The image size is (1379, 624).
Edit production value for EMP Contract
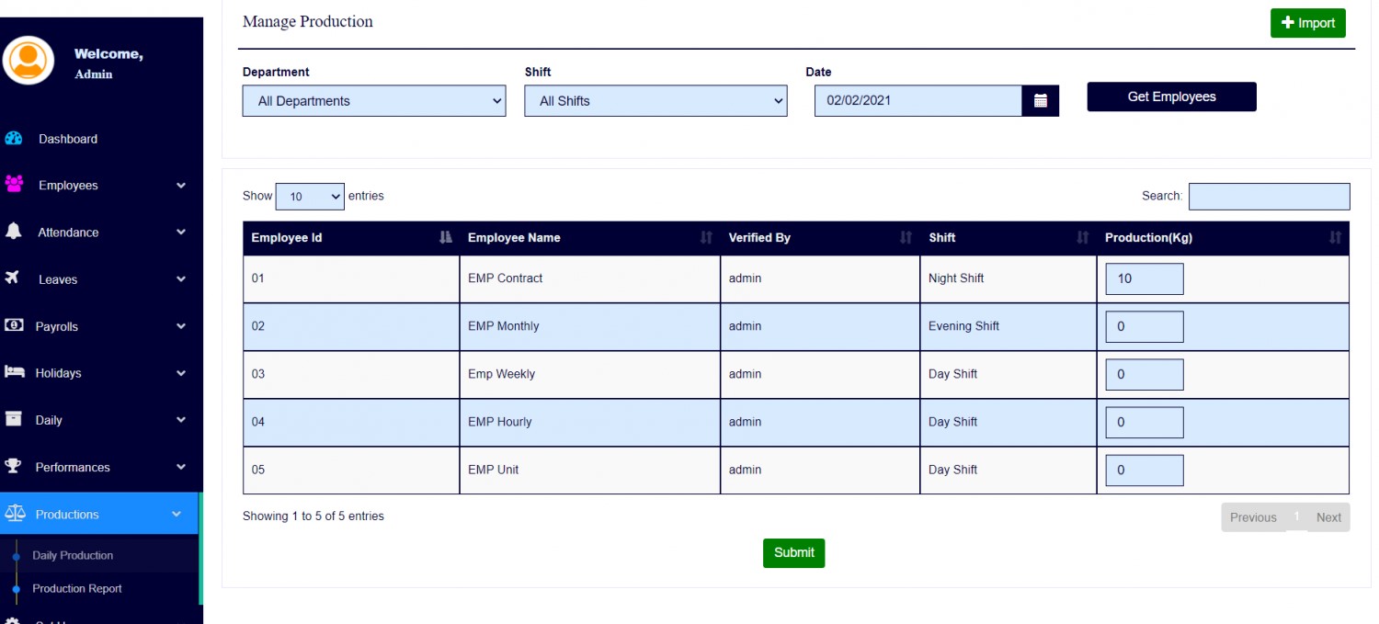(x=1144, y=278)
